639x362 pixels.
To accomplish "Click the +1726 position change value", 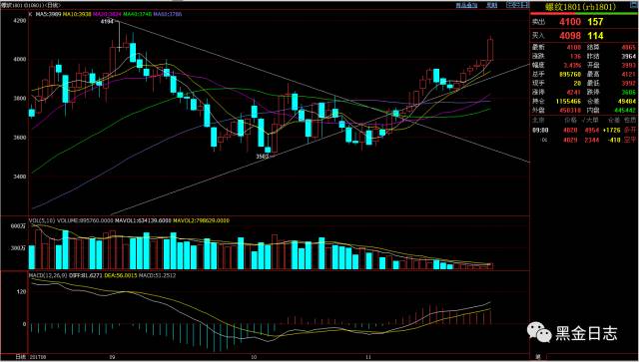I will tap(612, 131).
